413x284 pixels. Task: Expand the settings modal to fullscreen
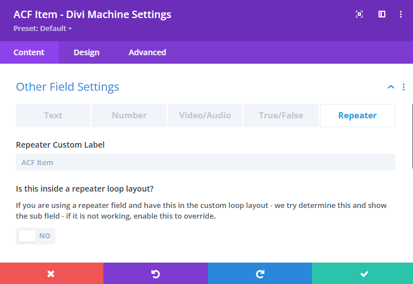(359, 15)
